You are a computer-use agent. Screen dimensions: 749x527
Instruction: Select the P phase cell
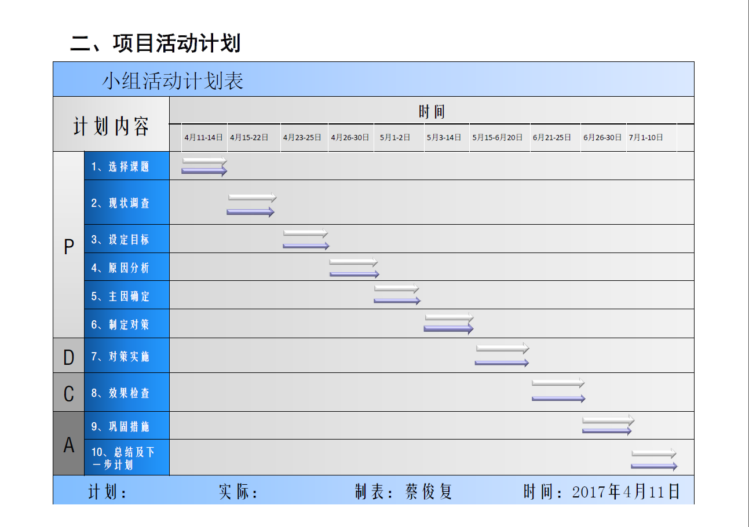(69, 246)
